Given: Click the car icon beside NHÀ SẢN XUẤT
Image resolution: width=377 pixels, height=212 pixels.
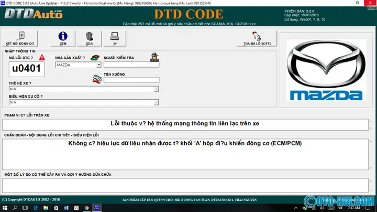Looking at the screenshot, I should pyautogui.click(x=95, y=58).
